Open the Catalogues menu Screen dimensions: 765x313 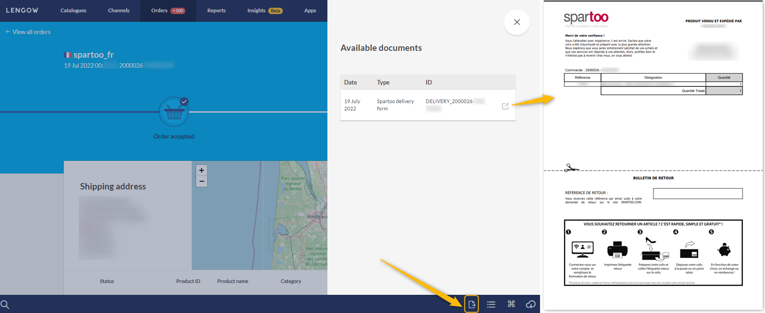coord(73,10)
